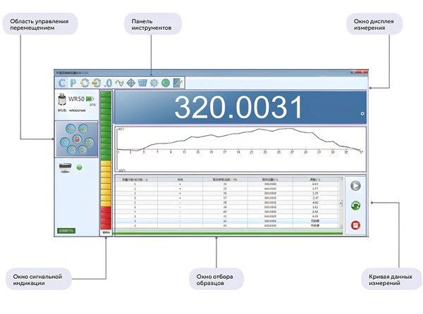Viewport: 423px width, 314px height.
Task: Click the table's vertical scrollbar
Action: point(341,204)
